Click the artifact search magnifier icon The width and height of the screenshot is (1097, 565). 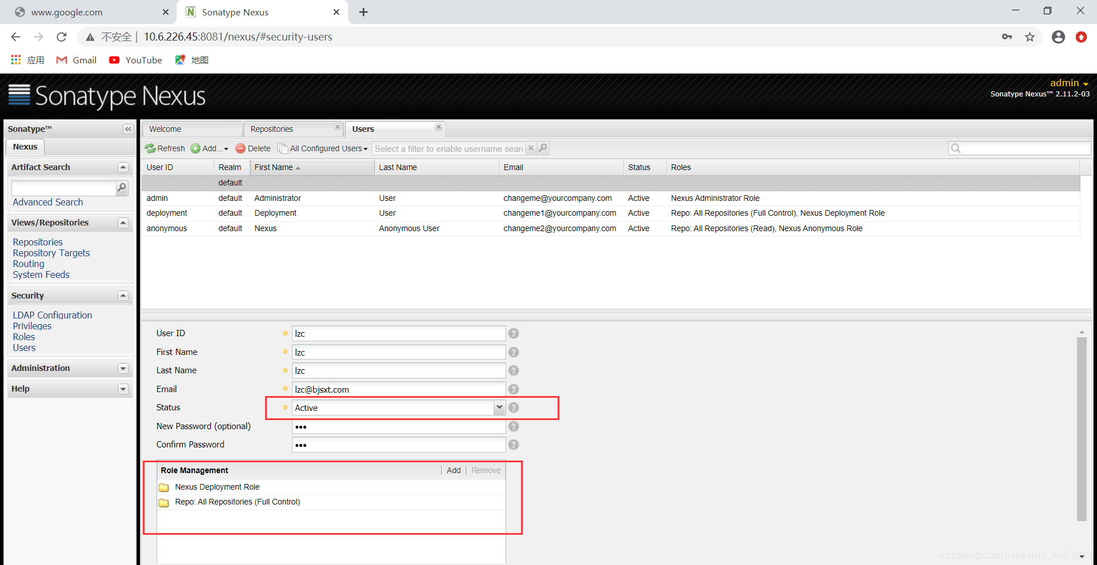pyautogui.click(x=122, y=188)
